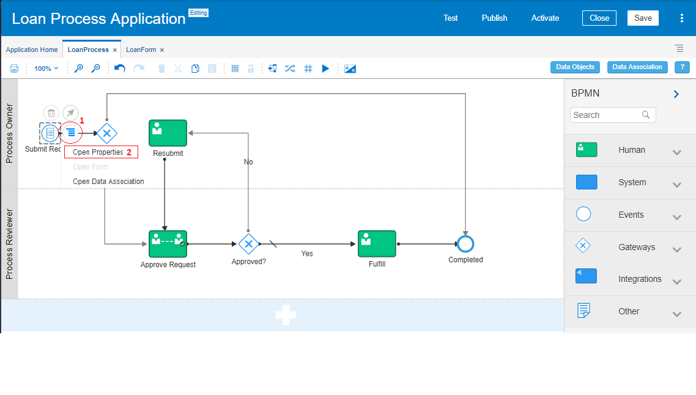Viewport: 696px width, 395px height.
Task: Click the print icon in toolbar
Action: (x=14, y=68)
